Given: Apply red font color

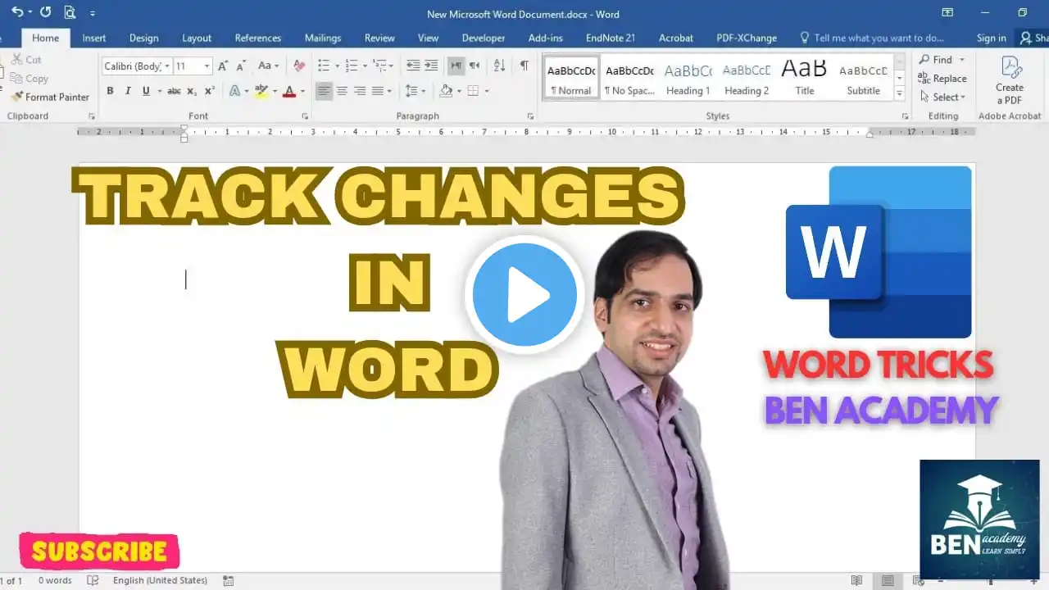Looking at the screenshot, I should (288, 91).
